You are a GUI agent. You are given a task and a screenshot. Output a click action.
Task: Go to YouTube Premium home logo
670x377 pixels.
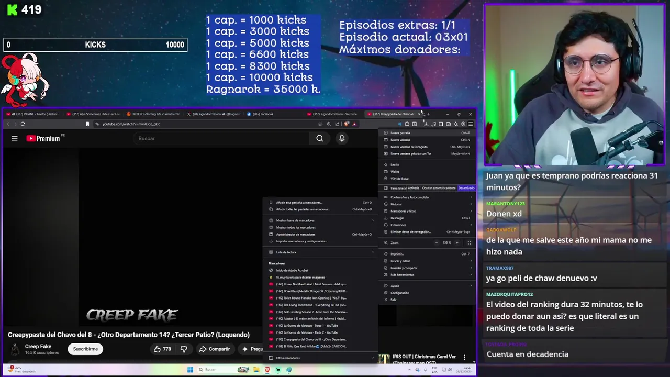[43, 138]
